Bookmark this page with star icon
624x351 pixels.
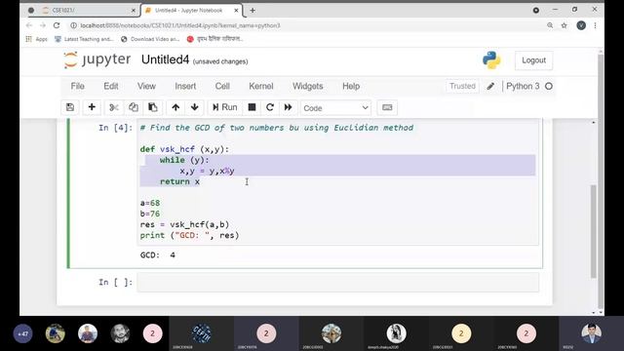tap(564, 25)
